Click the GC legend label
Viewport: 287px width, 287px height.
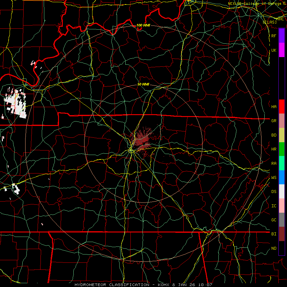pos(274,220)
